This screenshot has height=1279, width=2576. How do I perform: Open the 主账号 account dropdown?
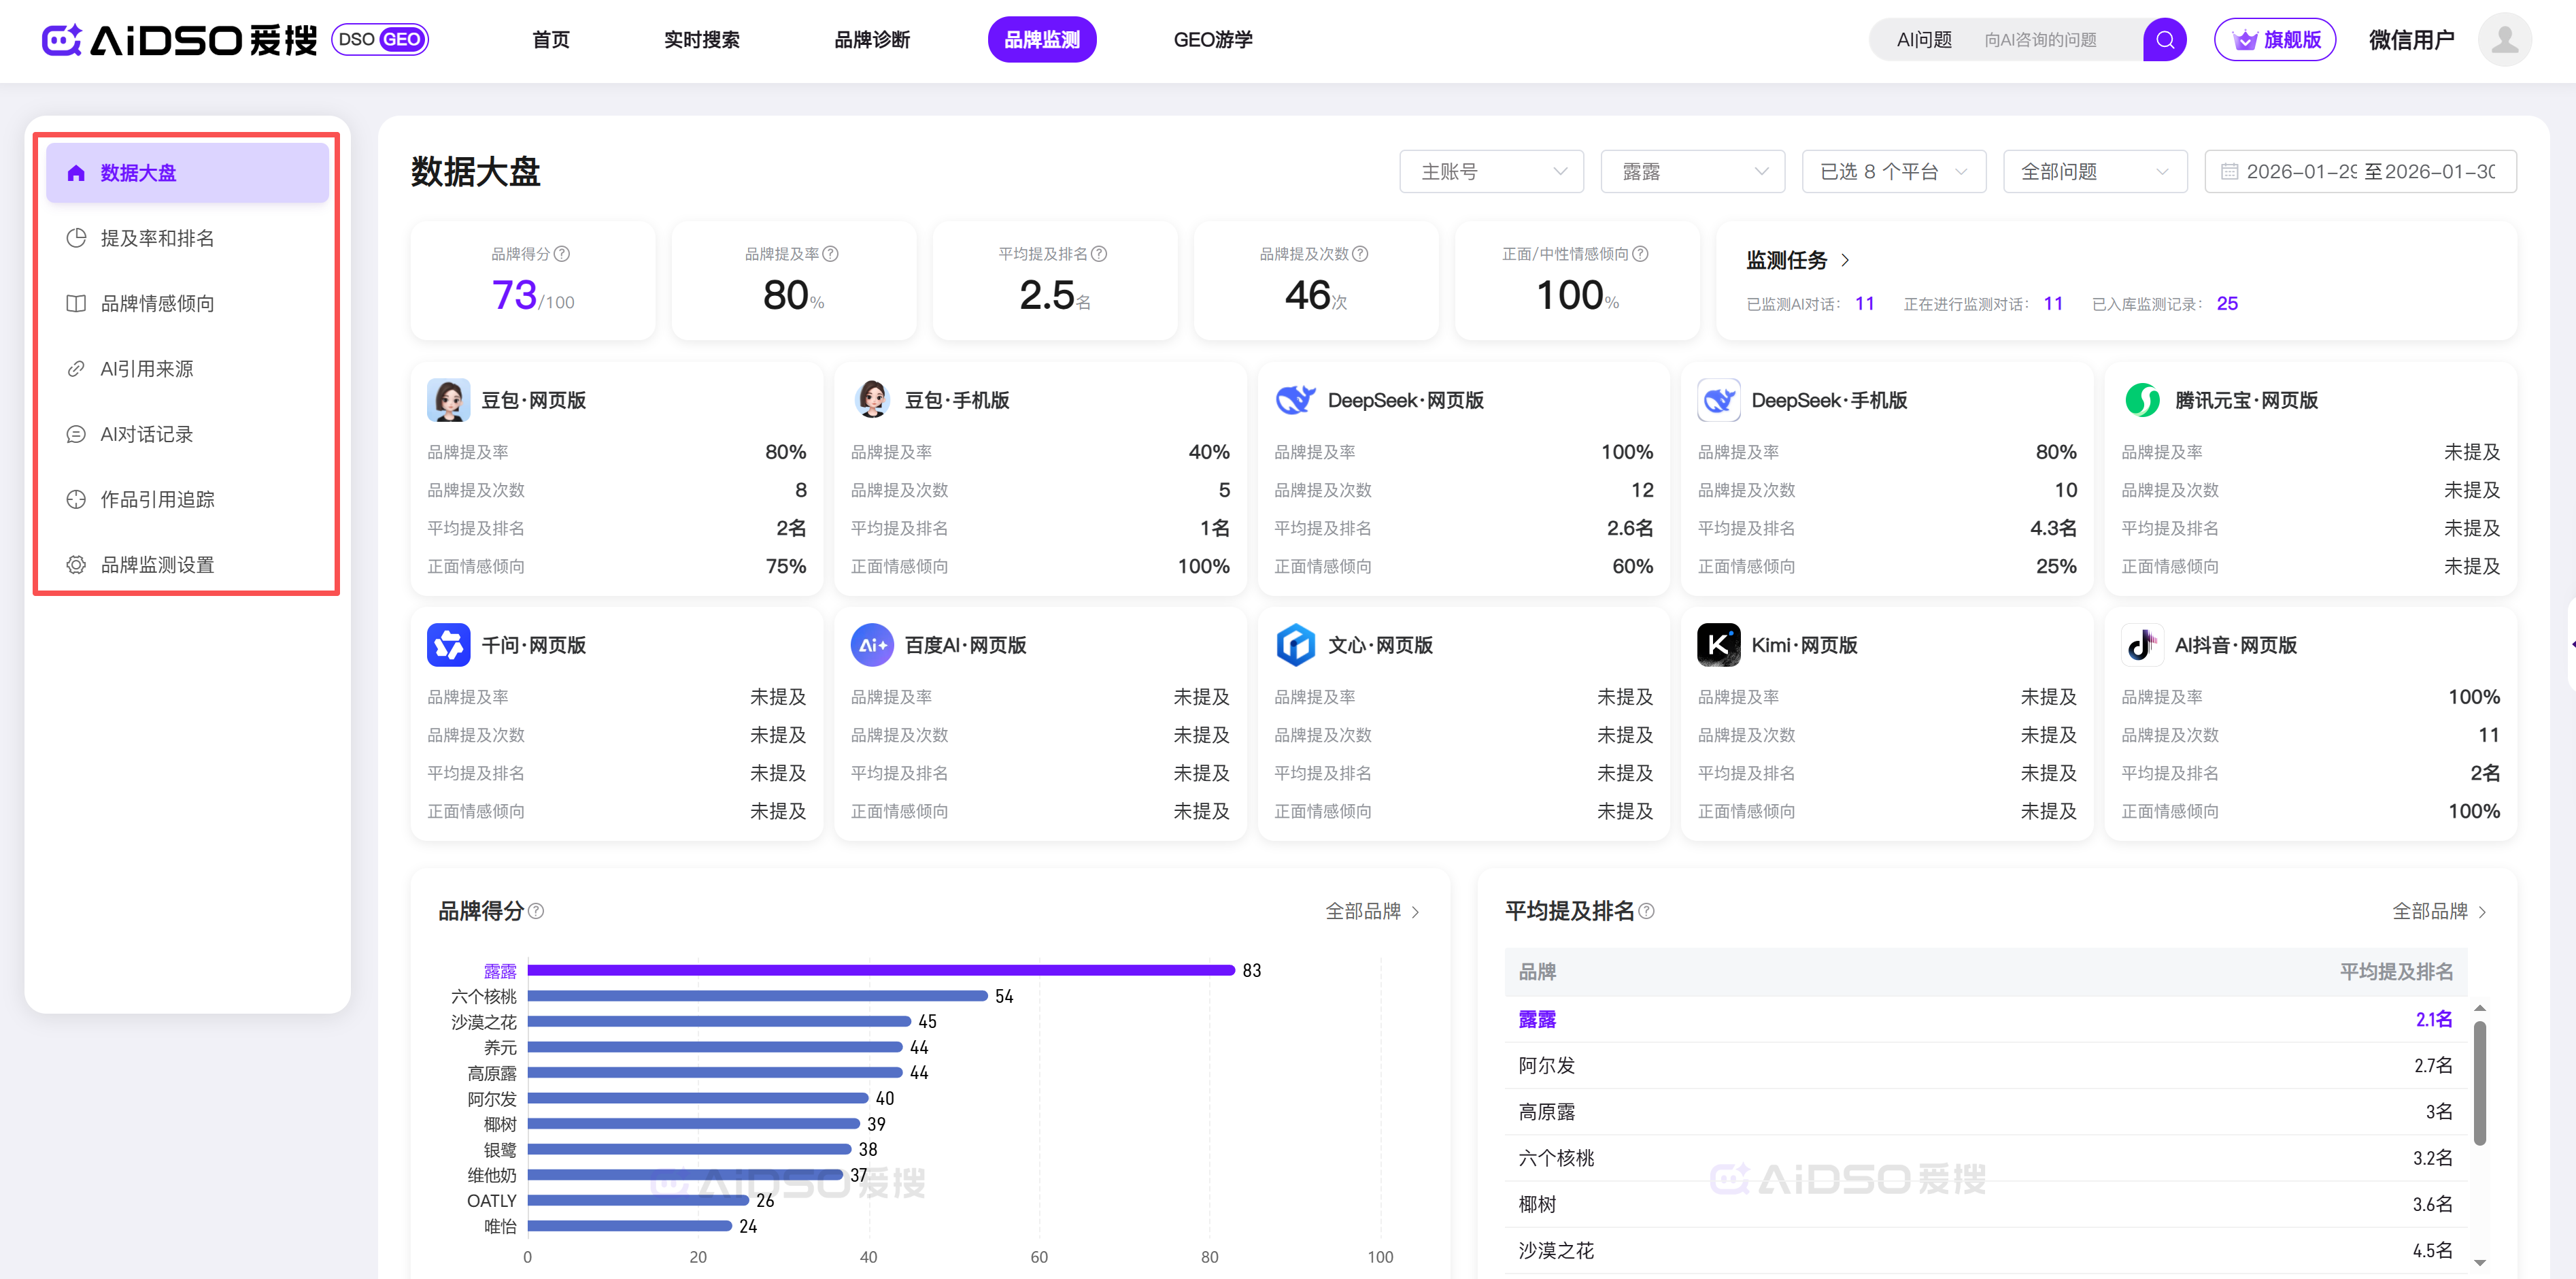click(x=1491, y=172)
